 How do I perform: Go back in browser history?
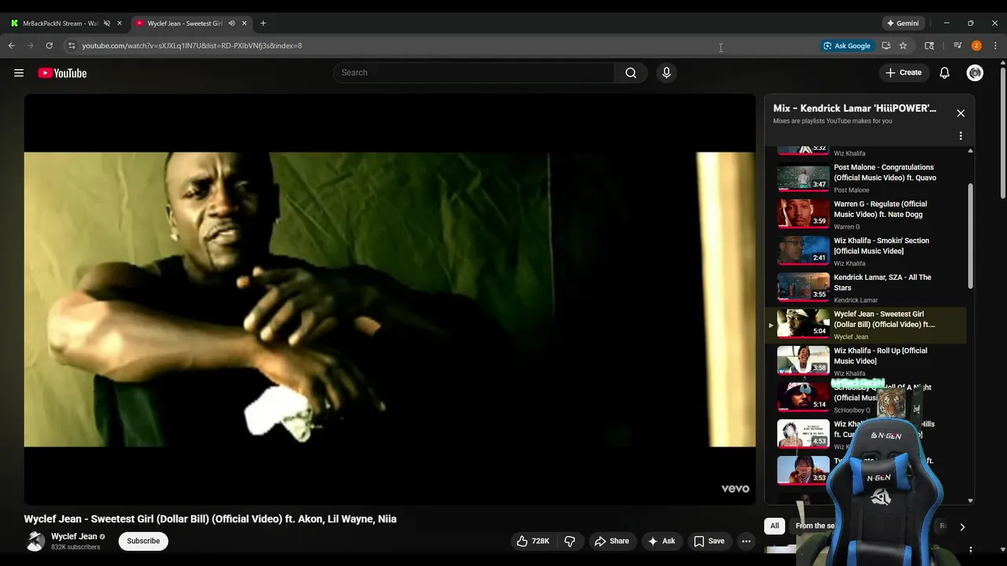pos(12,46)
